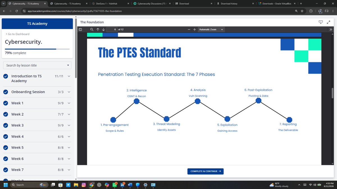Viewport: 337px width, 189px height.
Task: Expand the Week 2 section chevron
Action: pos(69,114)
